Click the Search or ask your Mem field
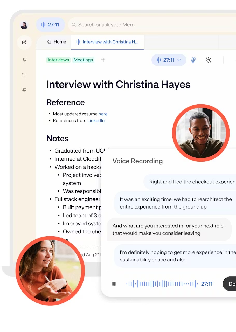The height and width of the screenshot is (332, 236). click(x=152, y=25)
